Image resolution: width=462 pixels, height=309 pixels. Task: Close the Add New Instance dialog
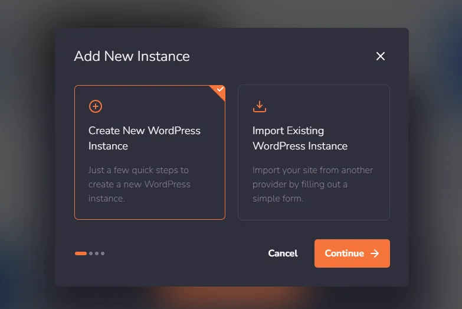[381, 56]
